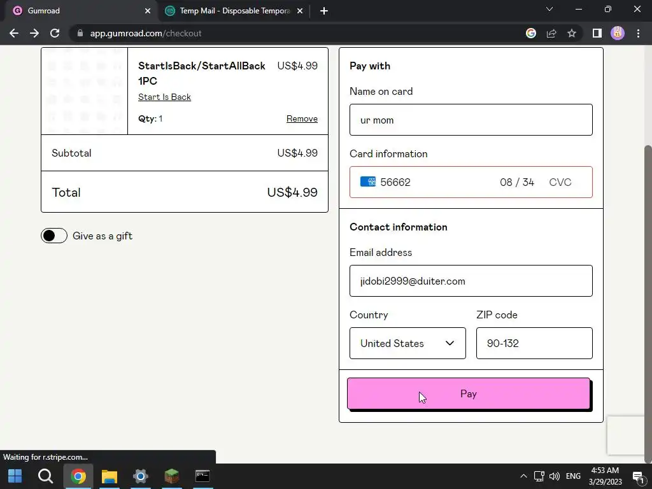The height and width of the screenshot is (489, 652).
Task: Click the page vertical scrollbar
Action: [x=648, y=304]
